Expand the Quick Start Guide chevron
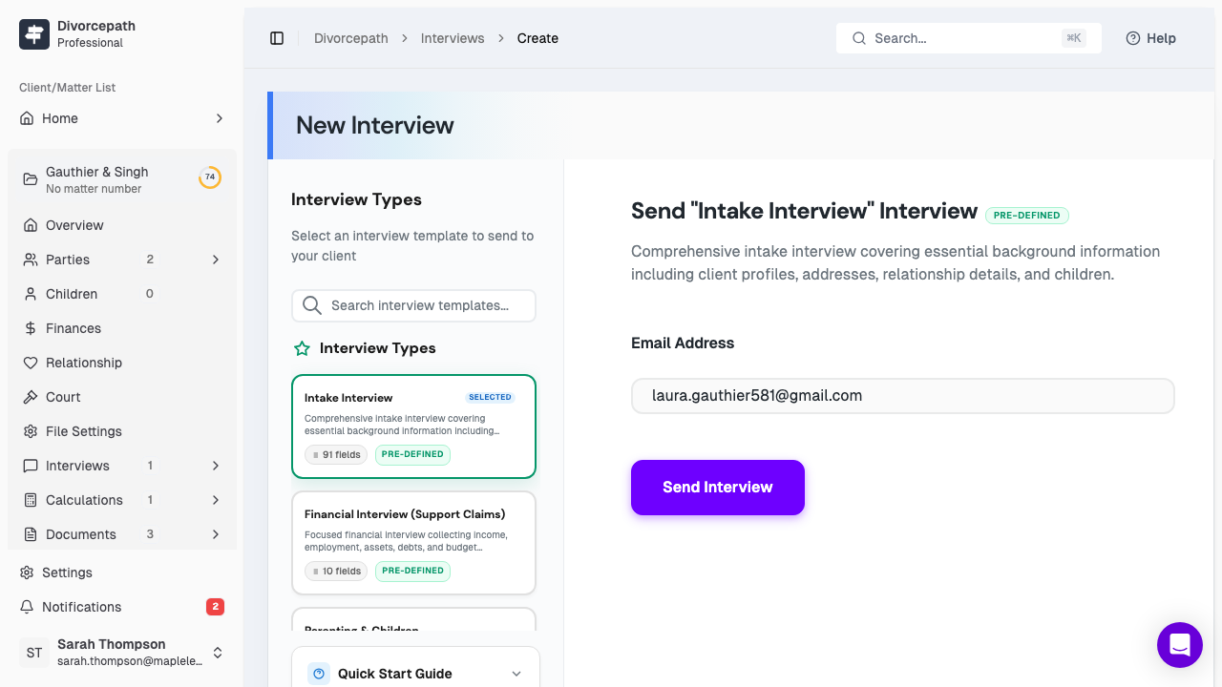The height and width of the screenshot is (687, 1222). 516,674
